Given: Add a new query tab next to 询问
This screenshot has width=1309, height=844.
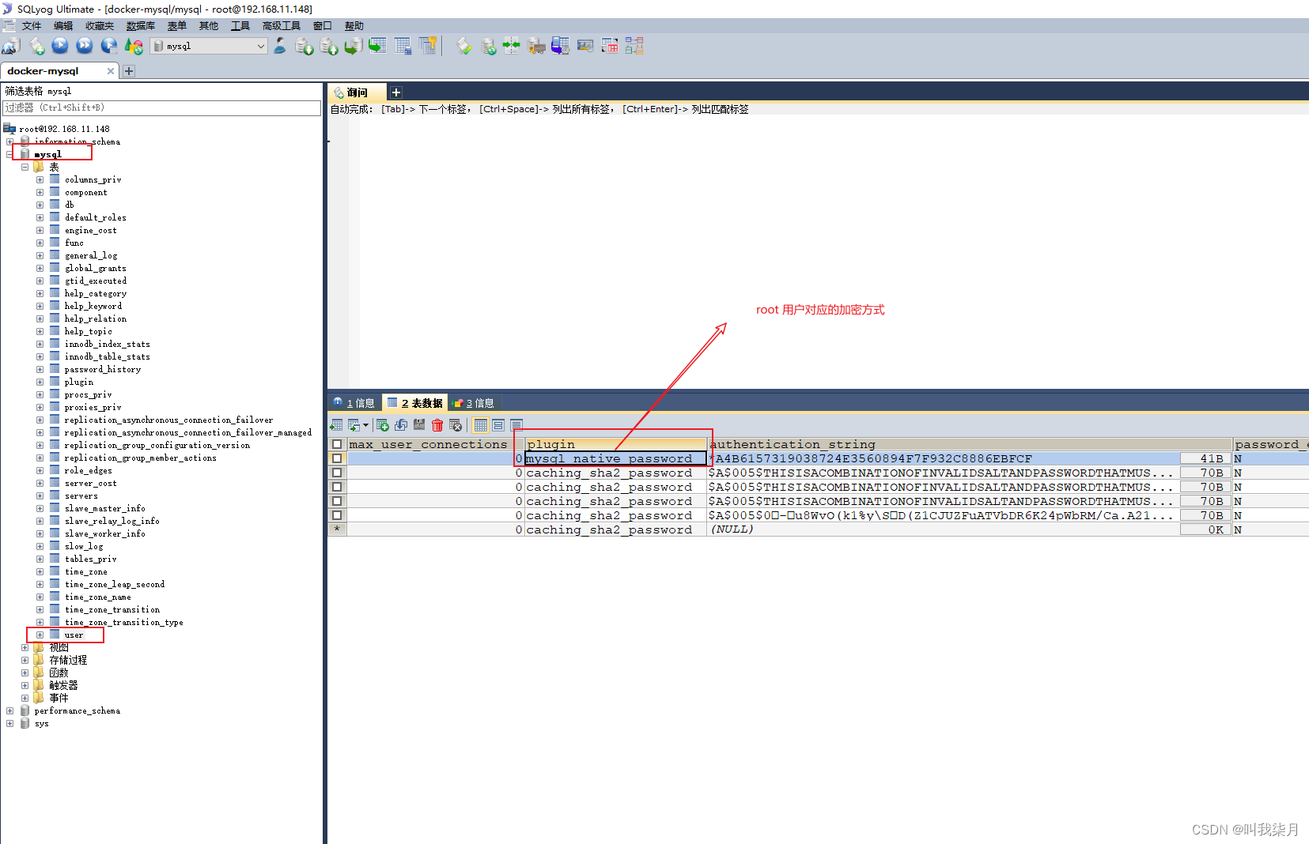Looking at the screenshot, I should coord(396,92).
